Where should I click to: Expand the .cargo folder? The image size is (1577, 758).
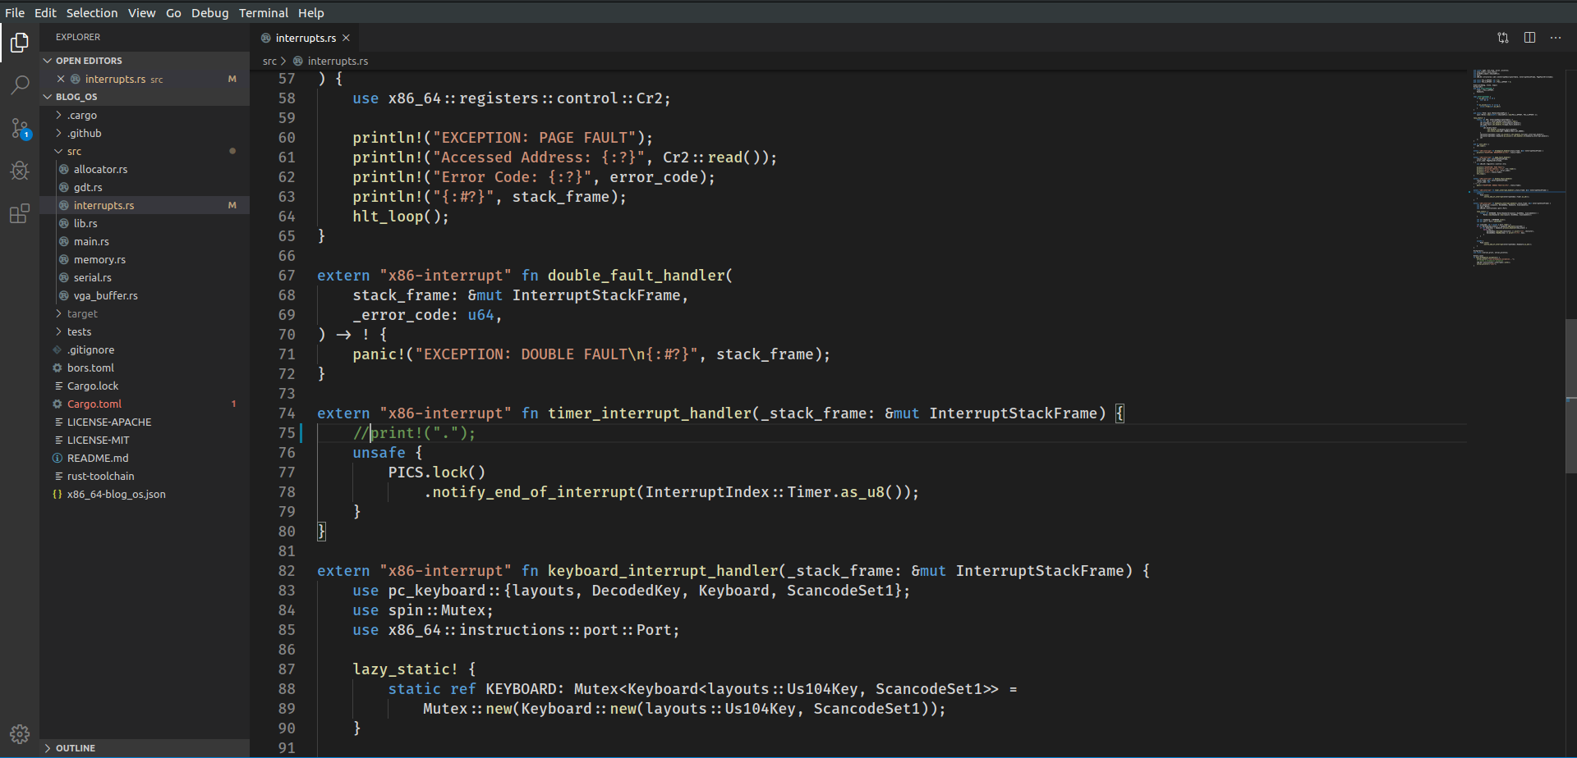coord(58,115)
